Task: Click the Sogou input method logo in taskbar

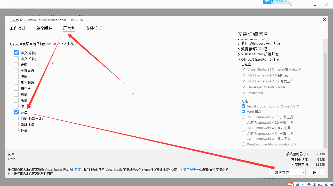Action: click(290, 184)
